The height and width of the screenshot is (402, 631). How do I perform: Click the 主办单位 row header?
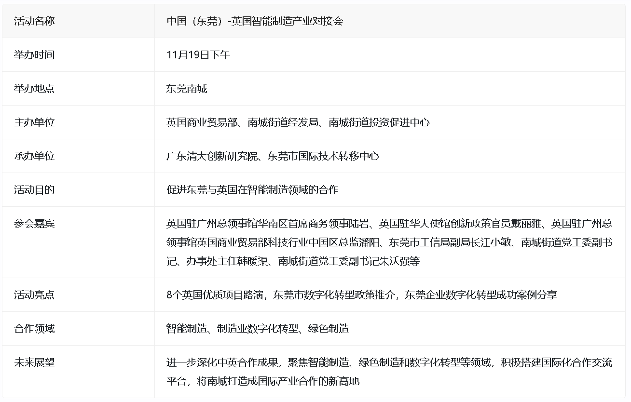click(34, 122)
